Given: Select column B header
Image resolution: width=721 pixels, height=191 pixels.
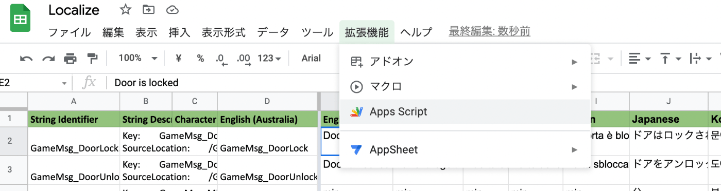Looking at the screenshot, I should 146,102.
